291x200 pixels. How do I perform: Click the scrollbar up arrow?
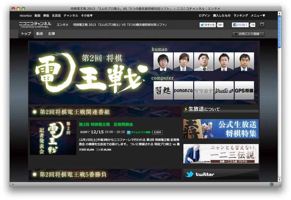pyautogui.click(x=279, y=13)
